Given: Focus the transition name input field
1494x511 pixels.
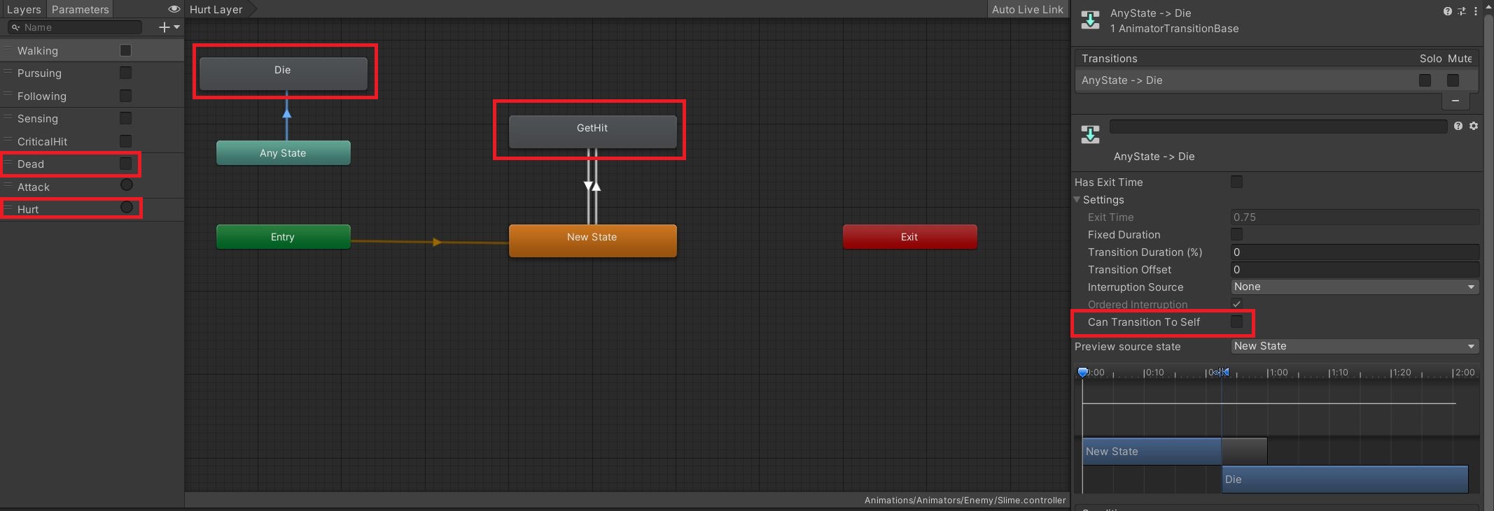Looking at the screenshot, I should pyautogui.click(x=1278, y=126).
